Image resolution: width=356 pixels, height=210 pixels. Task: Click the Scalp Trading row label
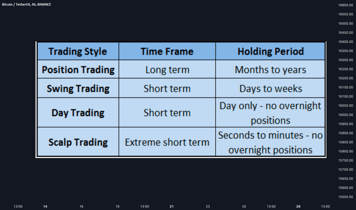point(78,142)
